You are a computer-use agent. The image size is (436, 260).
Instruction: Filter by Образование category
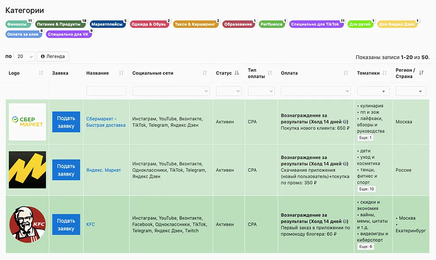[x=238, y=24]
